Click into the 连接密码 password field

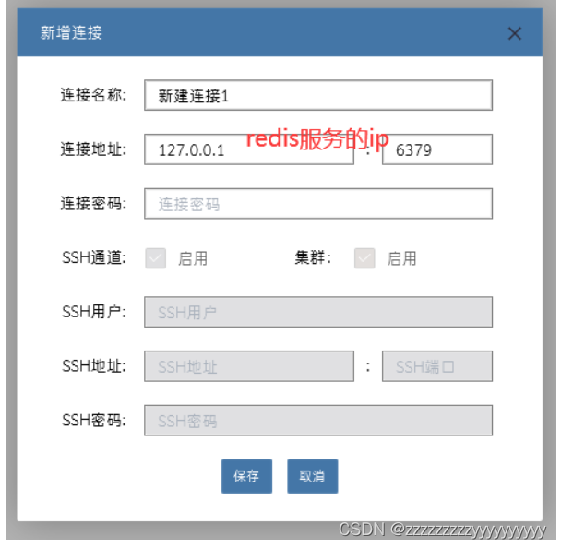tap(318, 204)
